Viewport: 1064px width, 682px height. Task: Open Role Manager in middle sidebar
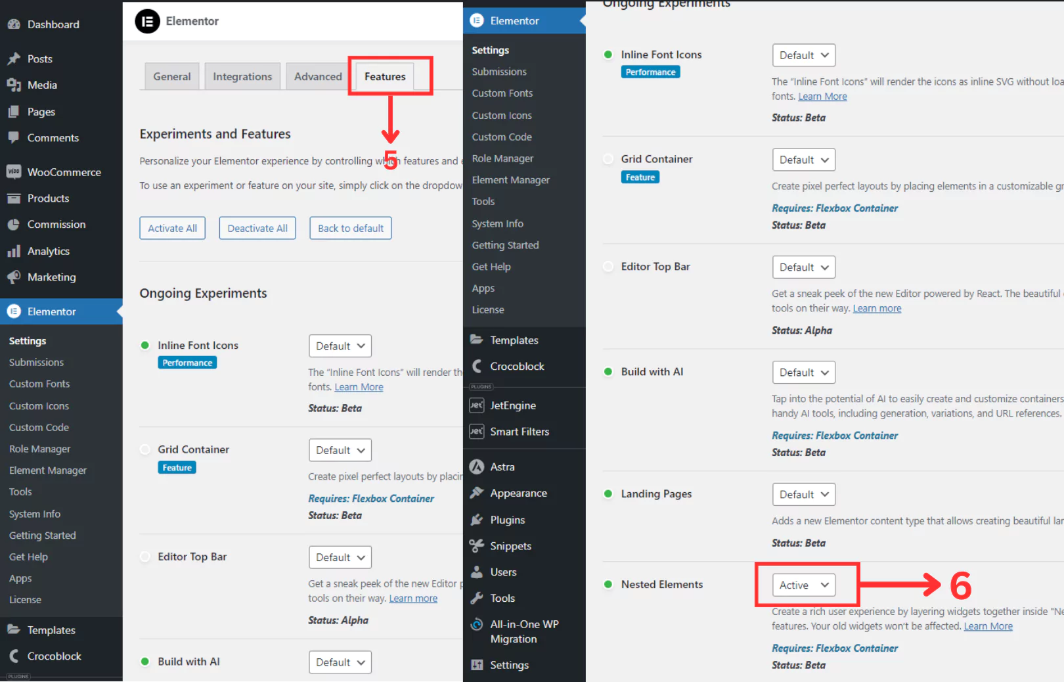pos(502,158)
